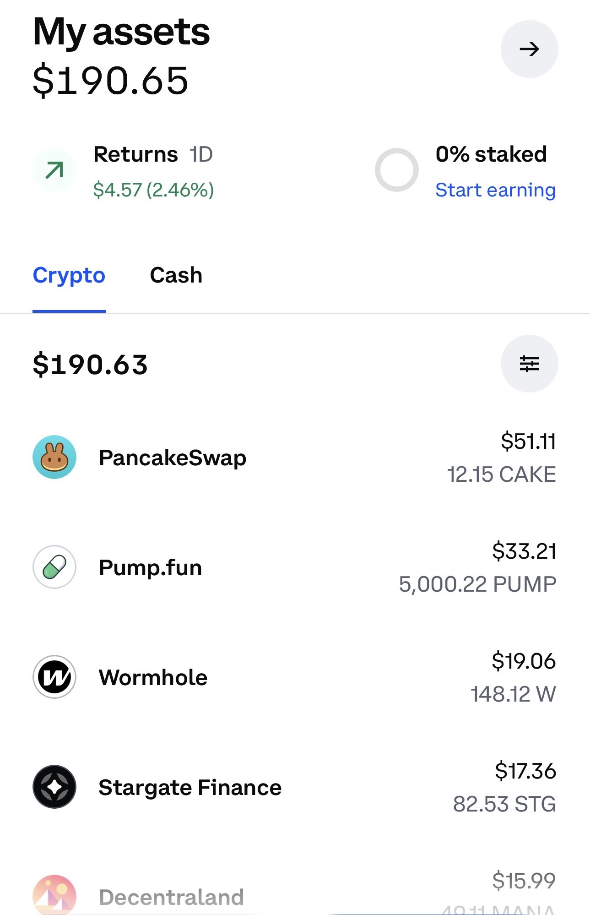Screen dimensions: 590x915
Task: Switch to the Cash tab
Action: click(x=176, y=276)
